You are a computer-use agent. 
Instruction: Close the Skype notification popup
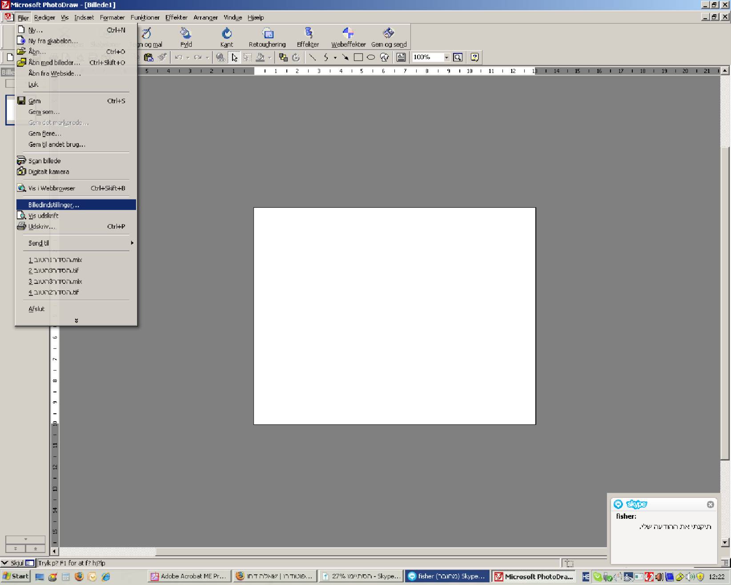click(710, 504)
